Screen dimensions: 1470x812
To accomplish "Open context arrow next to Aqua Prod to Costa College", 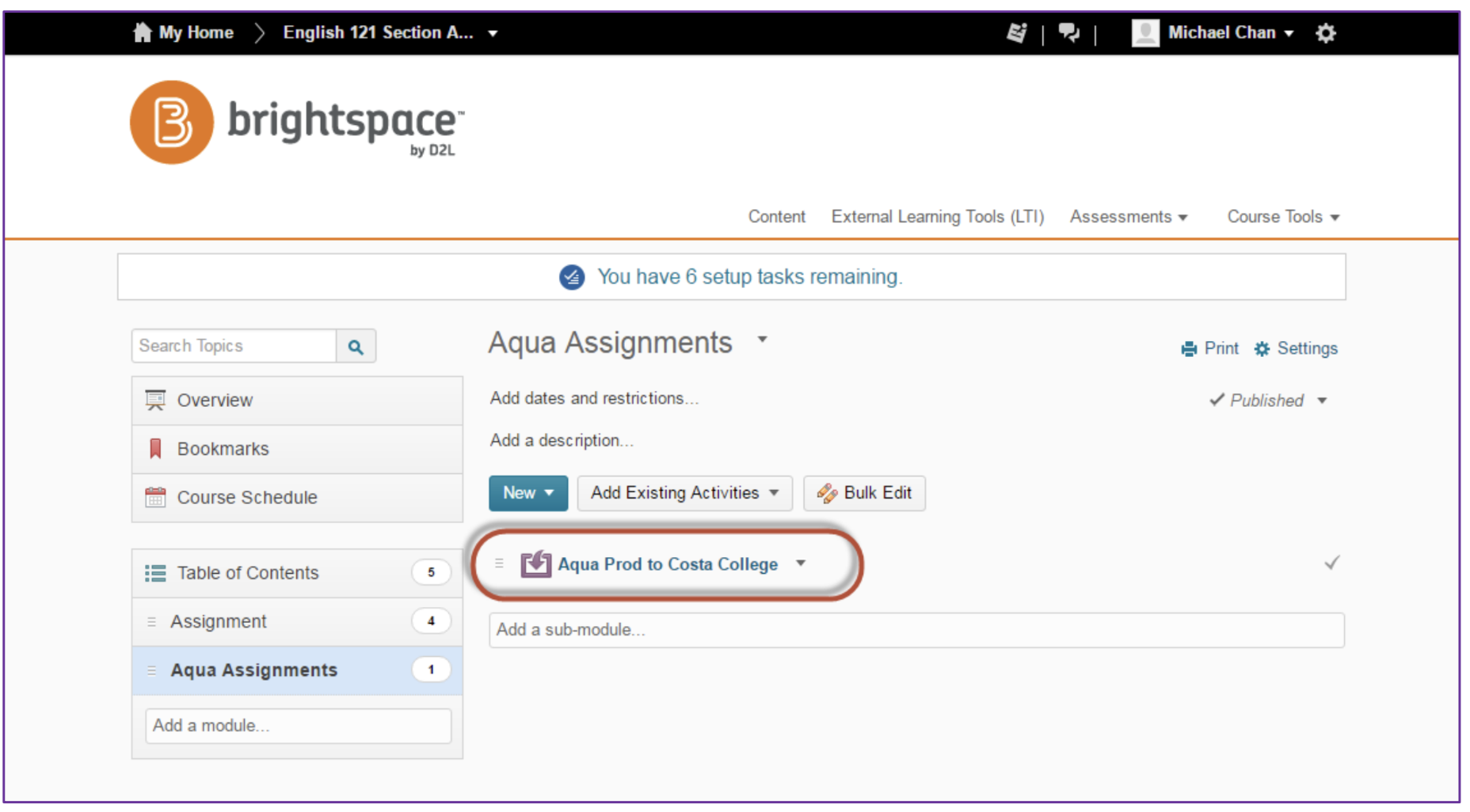I will (801, 563).
